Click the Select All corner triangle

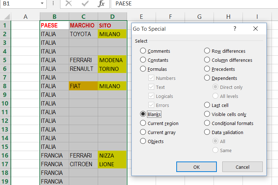[6, 17]
